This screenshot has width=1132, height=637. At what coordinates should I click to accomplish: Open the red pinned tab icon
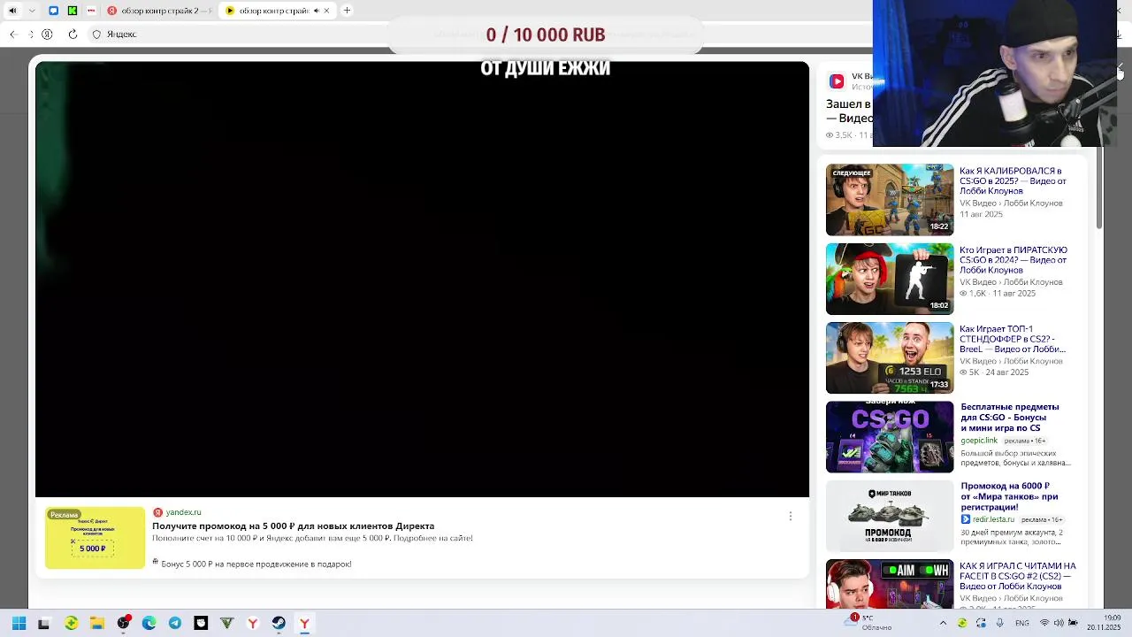[92, 11]
